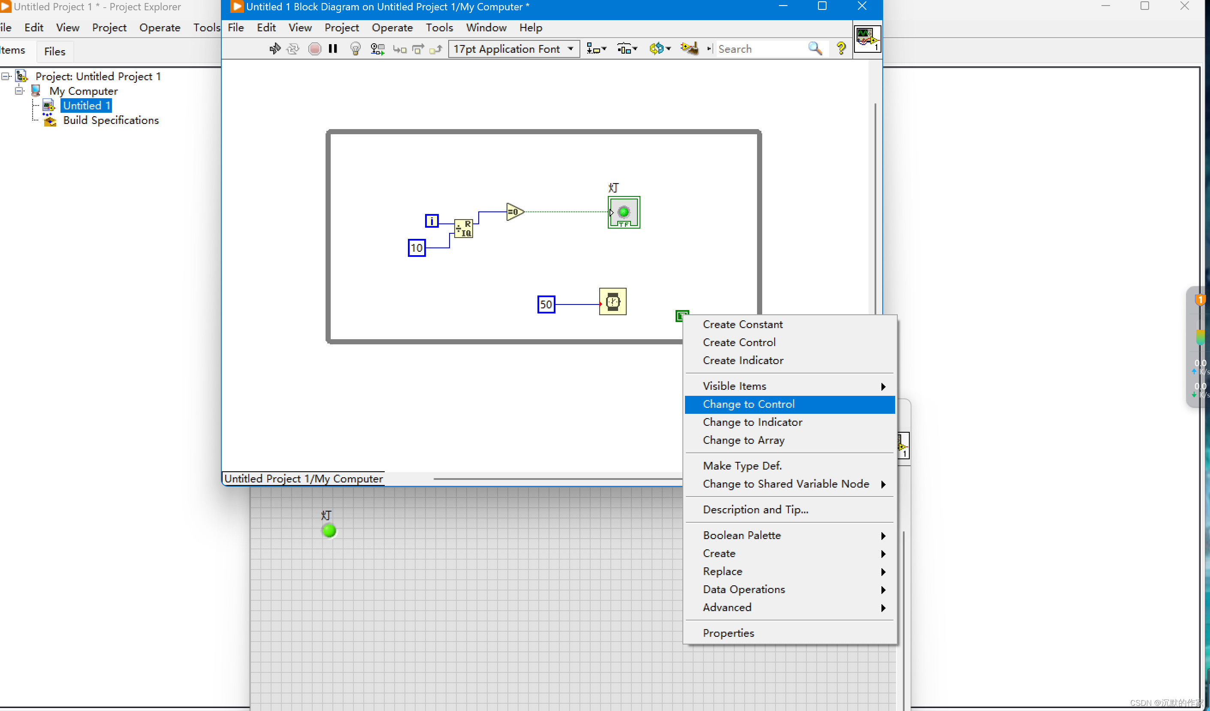Screen dimensions: 1210x711
Task: Click the Run arrow button
Action: point(275,48)
